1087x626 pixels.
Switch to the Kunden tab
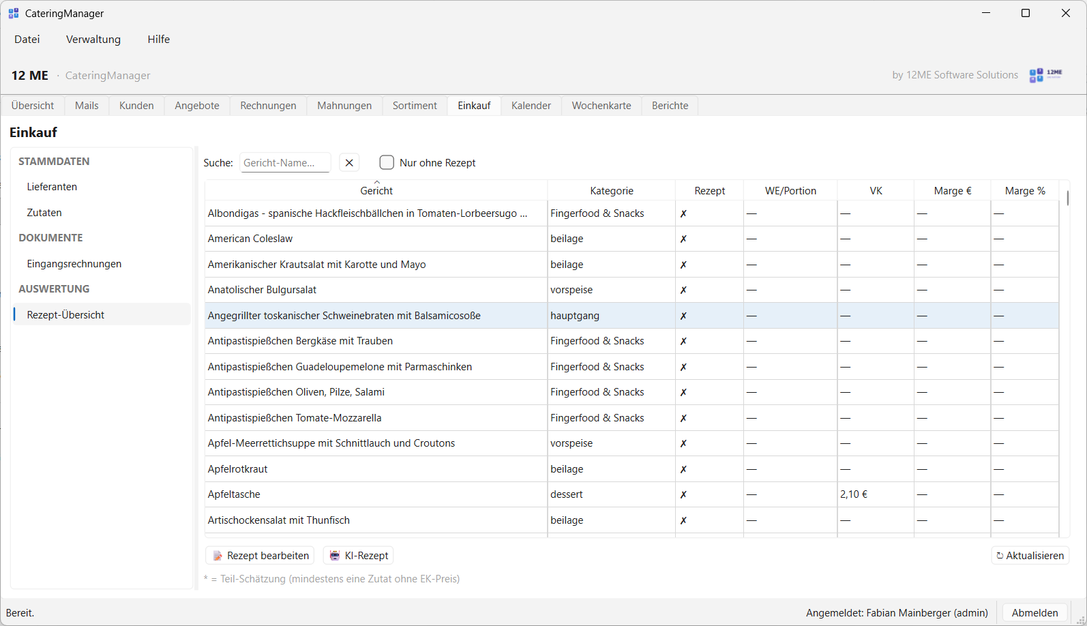[x=136, y=106]
